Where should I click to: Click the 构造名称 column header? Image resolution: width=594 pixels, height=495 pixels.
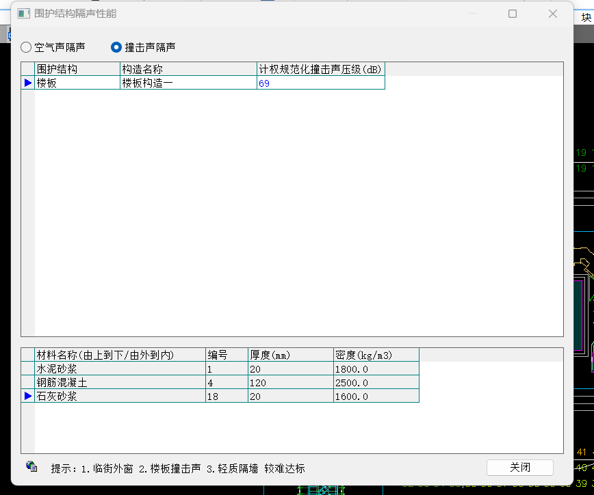click(188, 69)
